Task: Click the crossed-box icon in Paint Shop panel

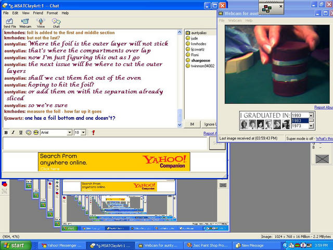Action: coord(322,159)
